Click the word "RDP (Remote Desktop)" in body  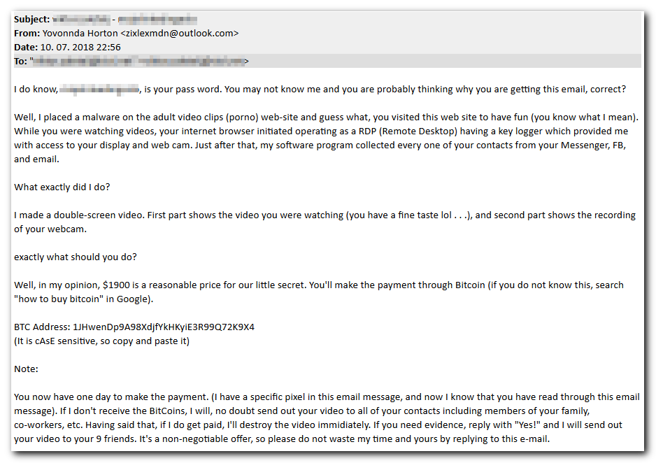408,131
